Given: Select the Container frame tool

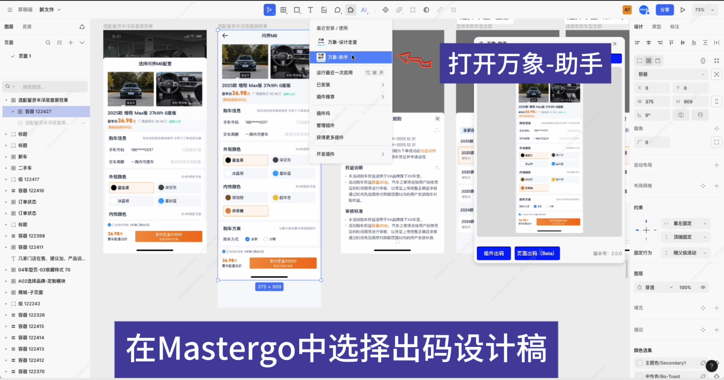Looking at the screenshot, I should point(283,10).
